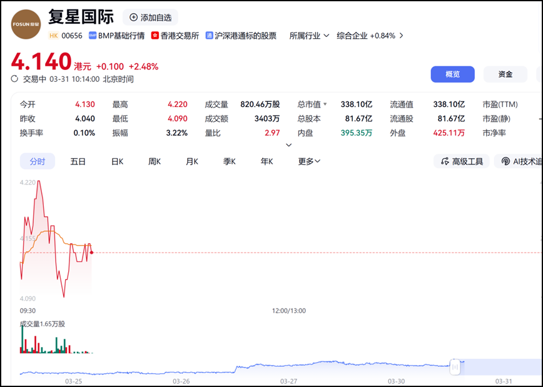Viewport: 543px width, 387px height.
Task: Click the BMP基础行情 badge icon
Action: 93,36
